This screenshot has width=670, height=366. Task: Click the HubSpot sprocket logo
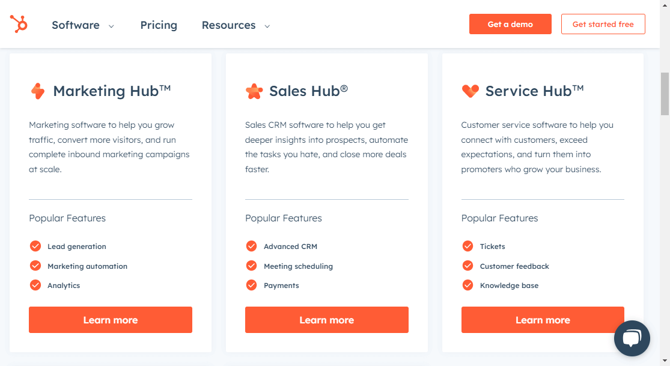(x=19, y=23)
